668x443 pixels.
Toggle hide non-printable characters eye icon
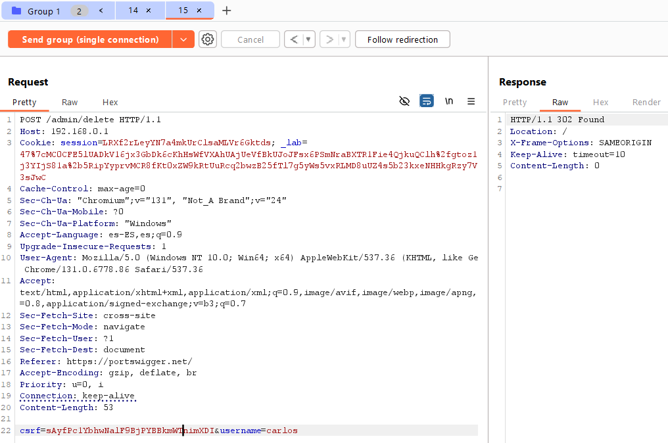pyautogui.click(x=404, y=101)
